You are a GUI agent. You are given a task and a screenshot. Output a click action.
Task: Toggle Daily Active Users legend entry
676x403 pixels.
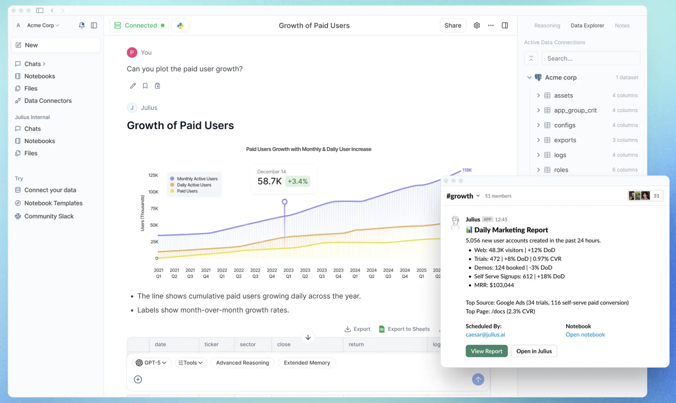point(191,185)
